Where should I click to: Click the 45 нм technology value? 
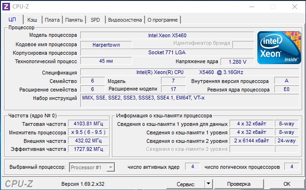pos(106,61)
